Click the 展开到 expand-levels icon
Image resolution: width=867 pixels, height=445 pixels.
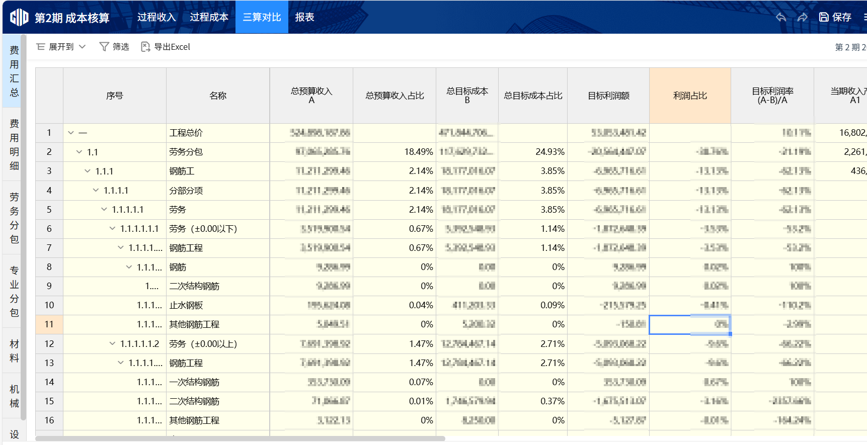tap(41, 47)
